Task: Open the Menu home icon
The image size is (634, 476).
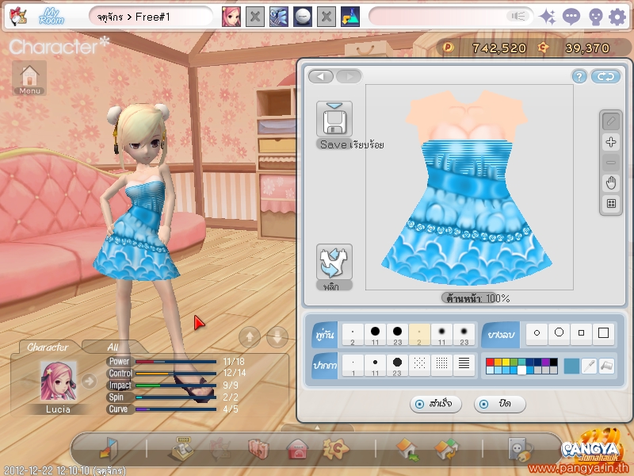Action: tap(29, 79)
